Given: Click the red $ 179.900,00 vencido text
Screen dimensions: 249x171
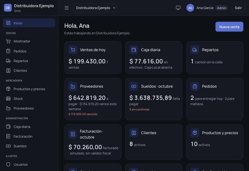Looking at the screenshot, I should pyautogui.click(x=83, y=114).
